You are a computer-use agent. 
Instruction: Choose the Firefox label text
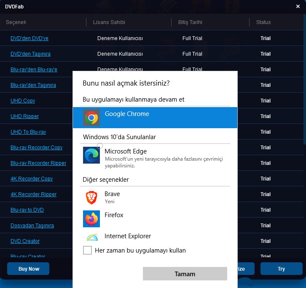tap(114, 215)
